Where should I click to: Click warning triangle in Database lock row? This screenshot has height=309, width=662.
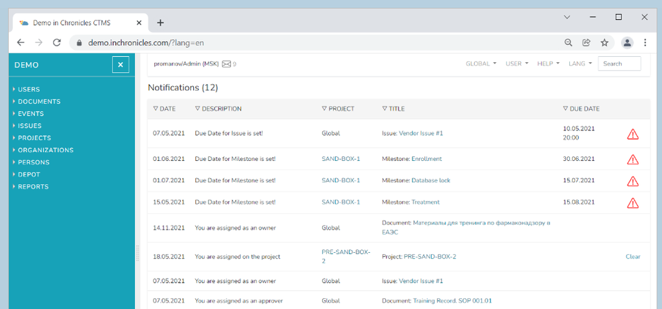pos(632,181)
